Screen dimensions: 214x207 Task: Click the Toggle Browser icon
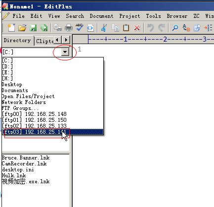(90, 28)
